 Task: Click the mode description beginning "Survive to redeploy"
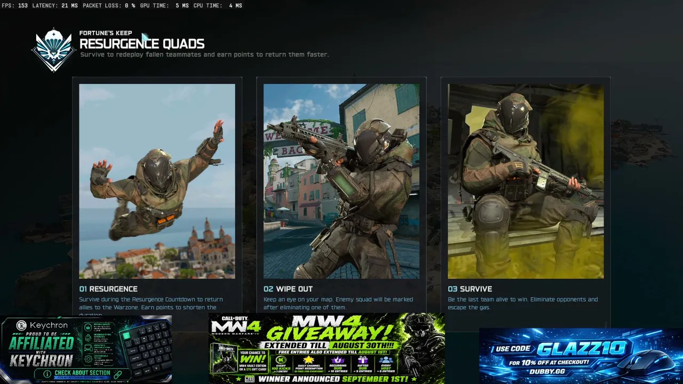(204, 54)
